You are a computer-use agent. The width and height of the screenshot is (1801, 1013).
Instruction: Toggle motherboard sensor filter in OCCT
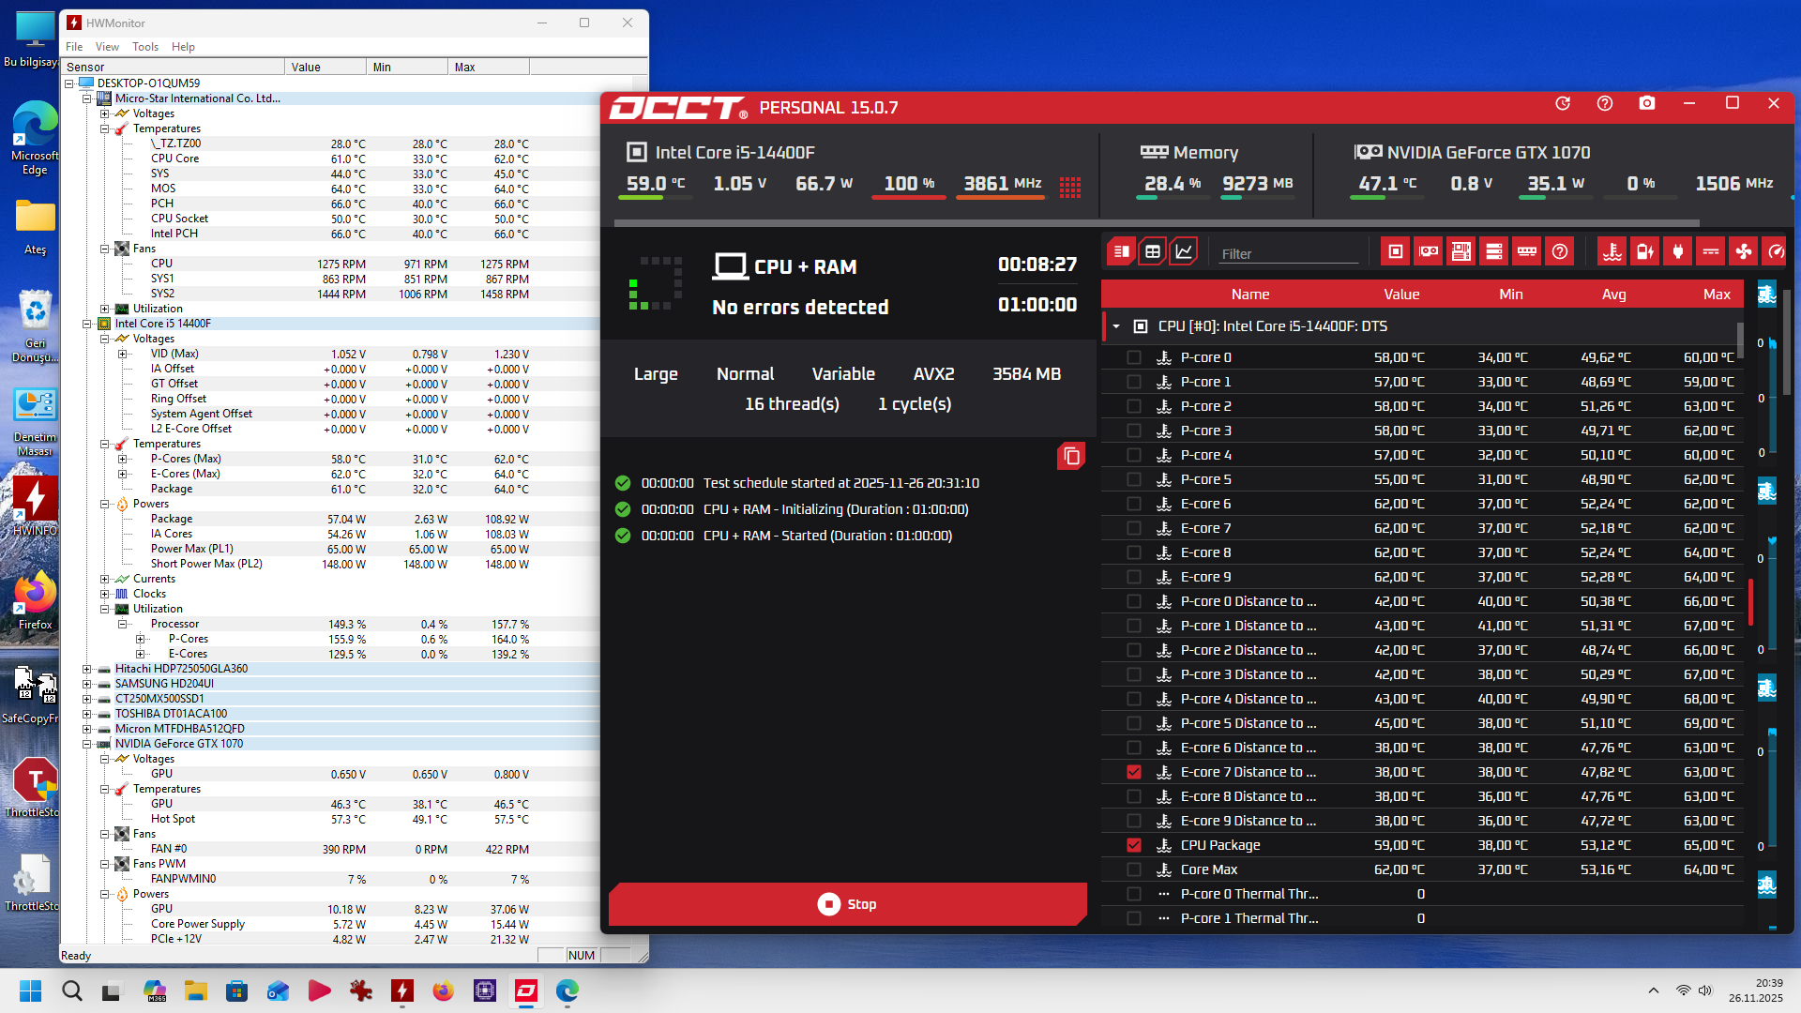pos(1461,251)
